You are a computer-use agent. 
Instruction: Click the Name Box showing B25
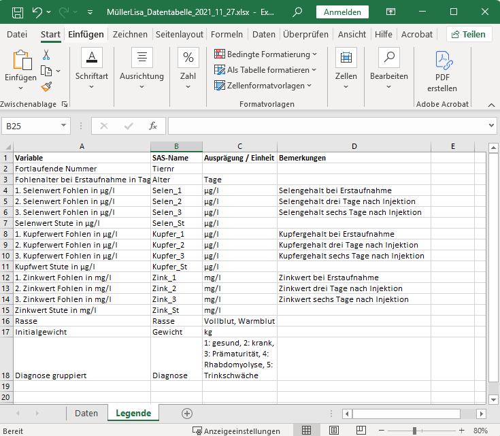click(x=31, y=126)
